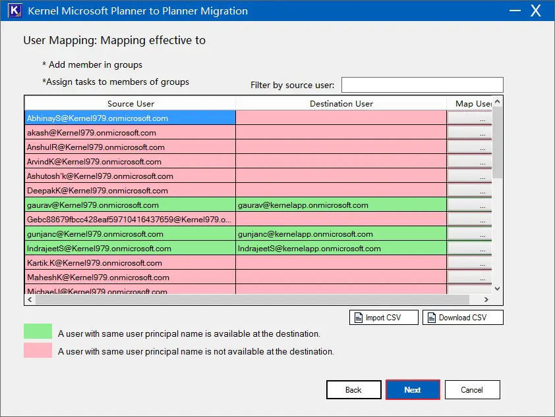The height and width of the screenshot is (417, 555).
Task: Click the horizontal scrollbar right arrow
Action: [x=486, y=299]
